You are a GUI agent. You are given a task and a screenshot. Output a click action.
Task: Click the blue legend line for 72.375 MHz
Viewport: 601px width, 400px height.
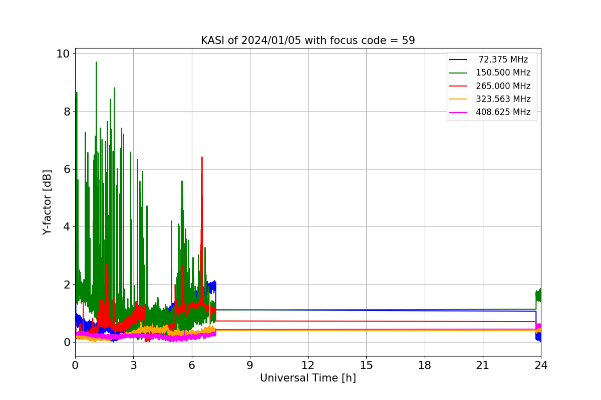(458, 59)
